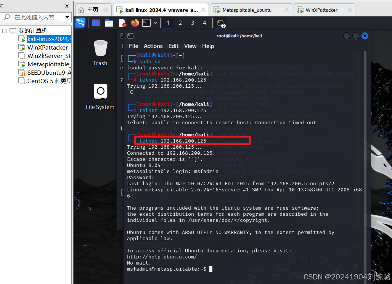Open the Help menu in terminal
Viewport: 392px width, 284px height.
[x=208, y=46]
